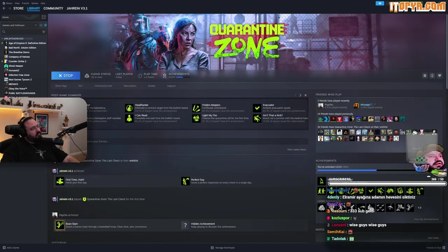Open the Help menu
The height and width of the screenshot is (252, 448).
(x=43, y=3)
